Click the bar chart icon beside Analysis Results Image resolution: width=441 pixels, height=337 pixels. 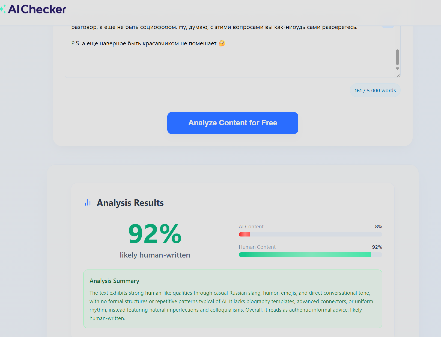pos(88,203)
